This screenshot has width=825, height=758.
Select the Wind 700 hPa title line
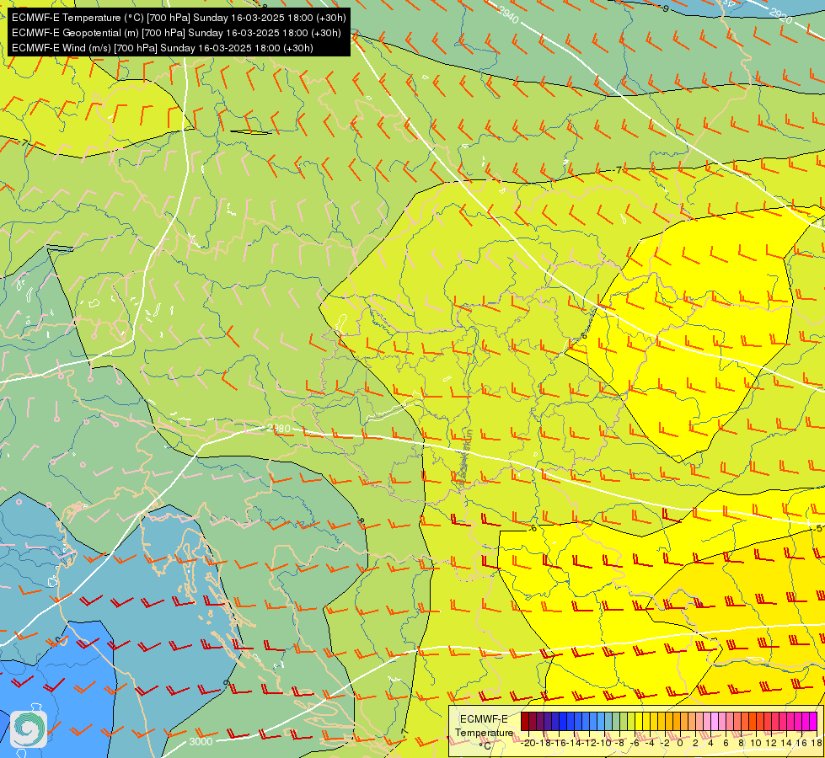pos(163,48)
